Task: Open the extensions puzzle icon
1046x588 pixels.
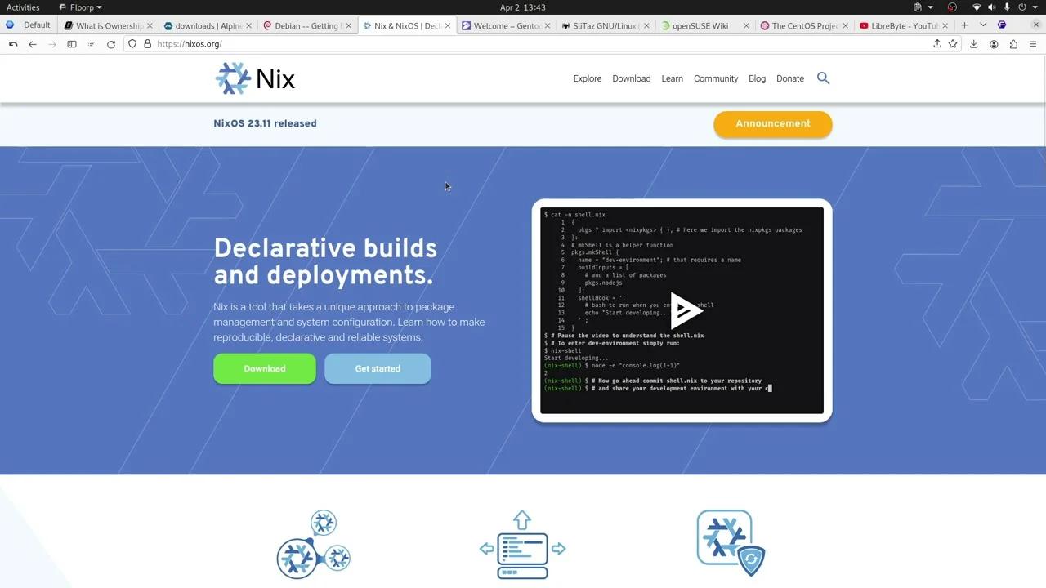Action: (1013, 44)
